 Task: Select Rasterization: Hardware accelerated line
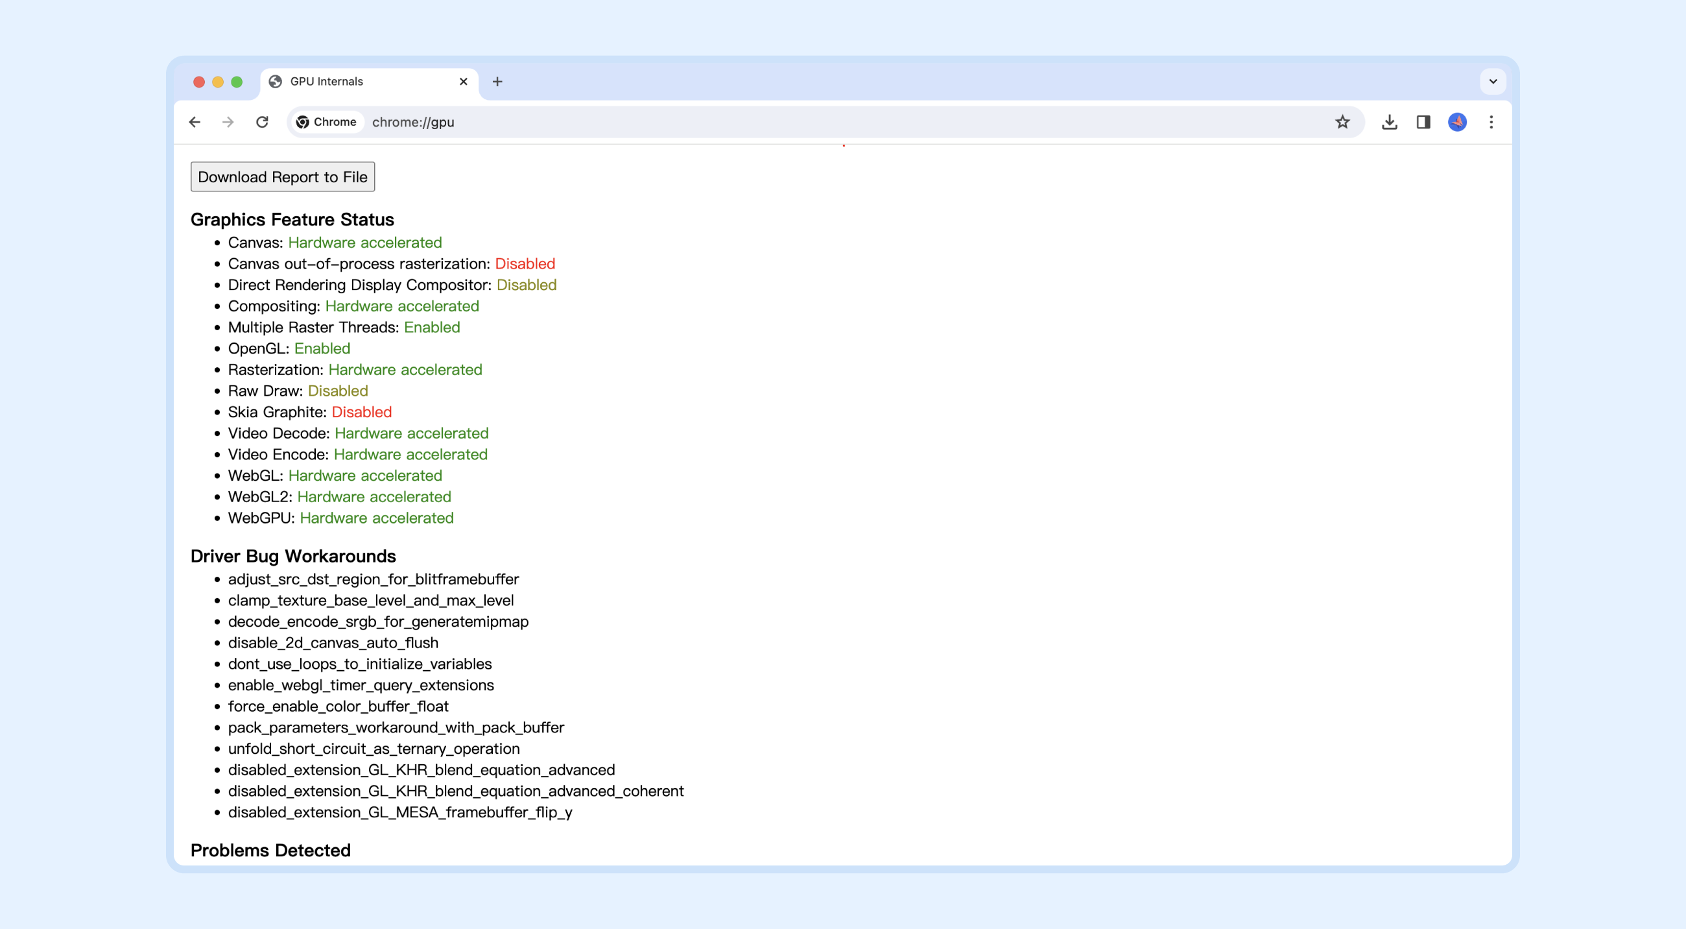pos(355,369)
